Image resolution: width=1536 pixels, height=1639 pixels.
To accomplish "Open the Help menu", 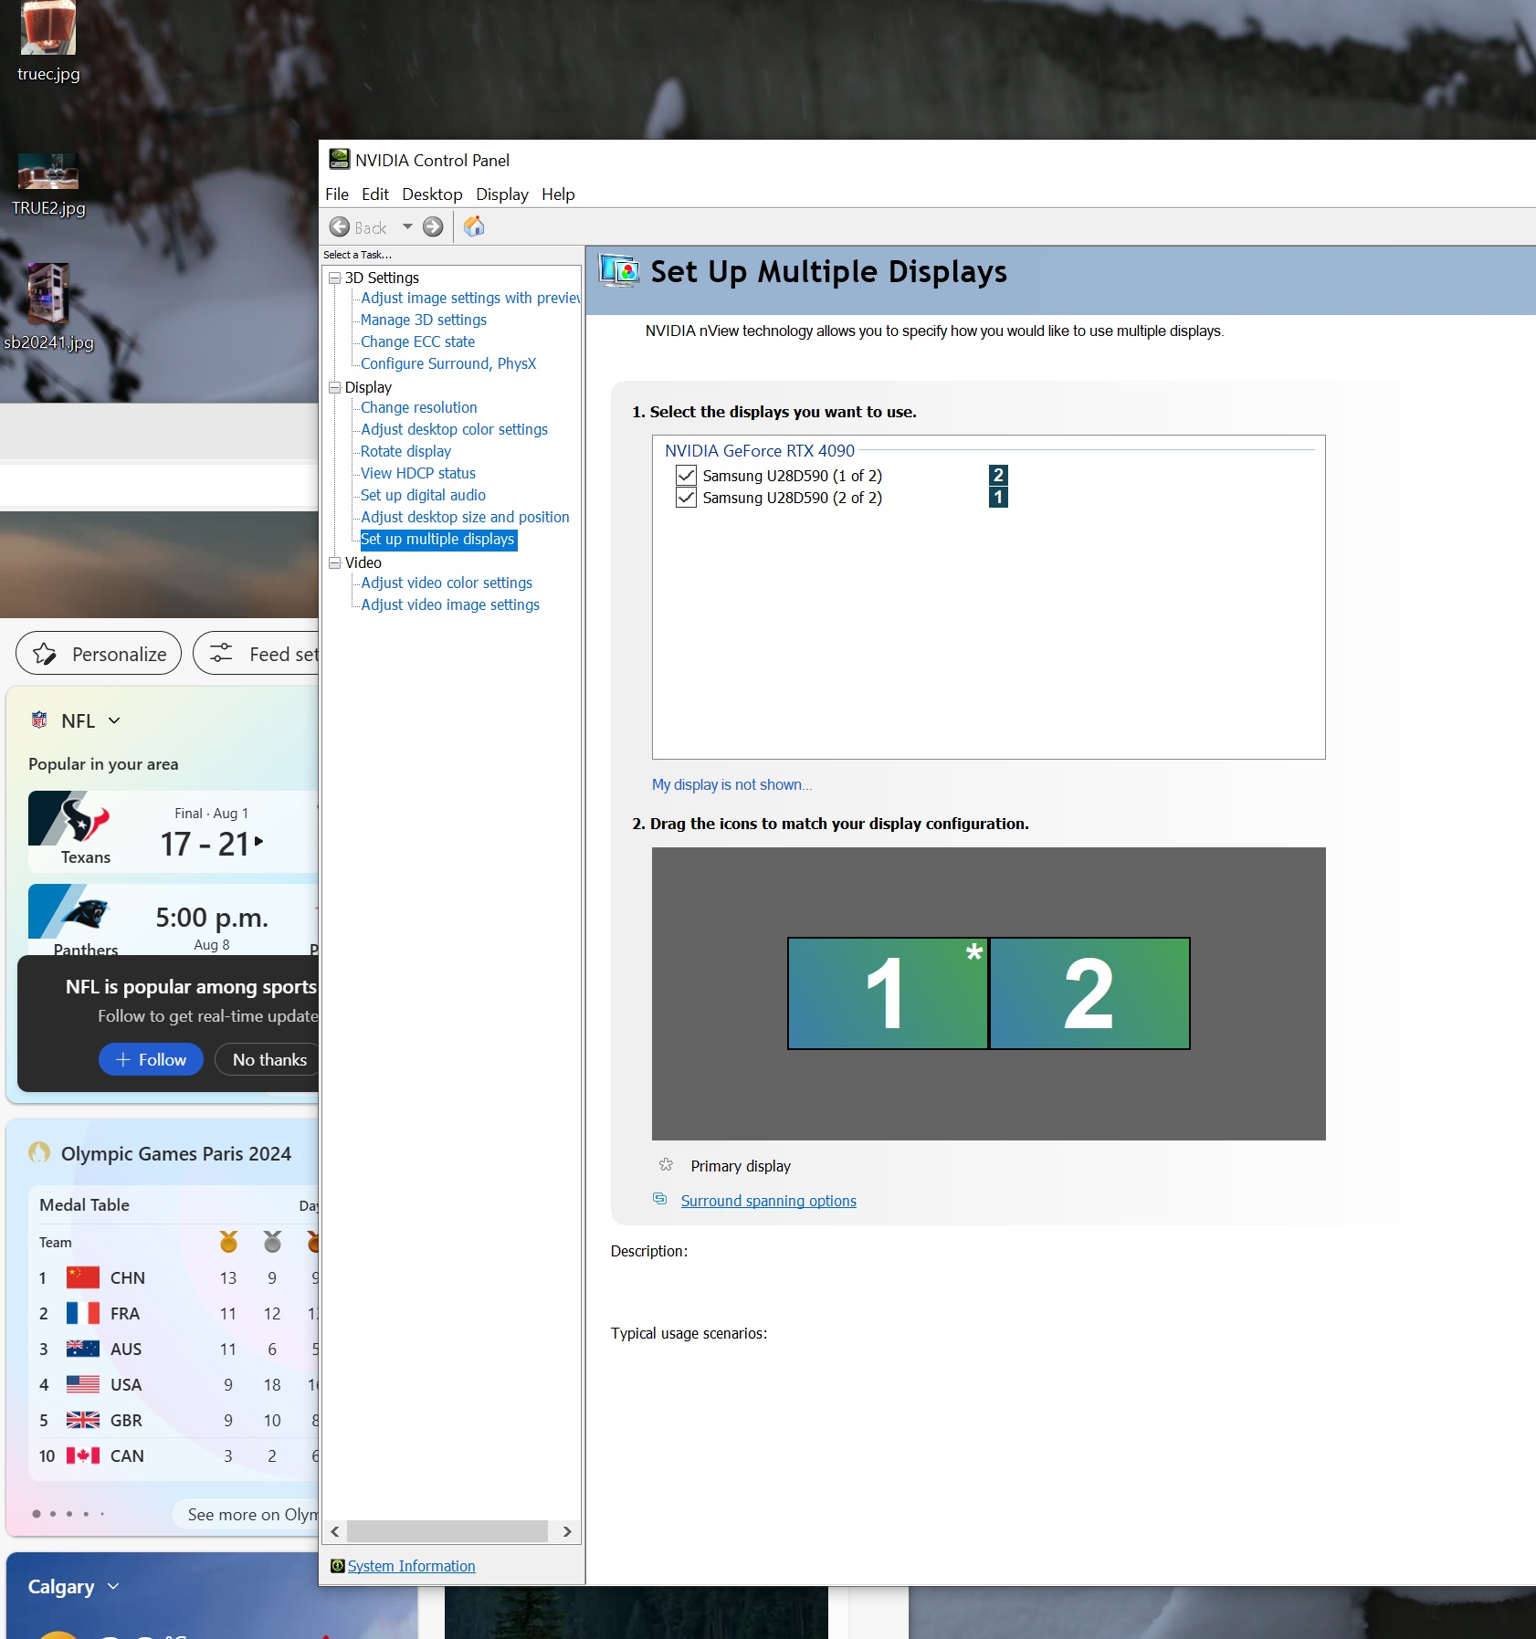I will [x=557, y=194].
